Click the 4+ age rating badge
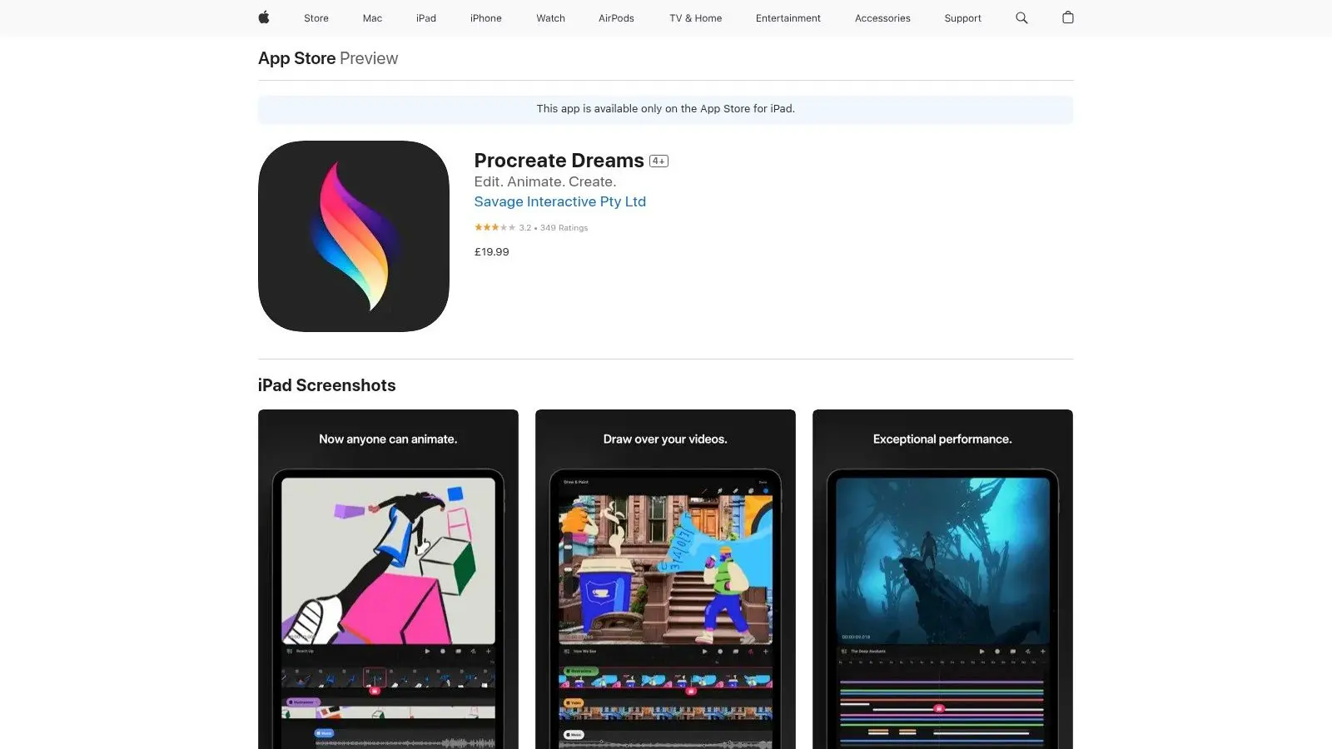Image resolution: width=1332 pixels, height=749 pixels. pos(658,160)
